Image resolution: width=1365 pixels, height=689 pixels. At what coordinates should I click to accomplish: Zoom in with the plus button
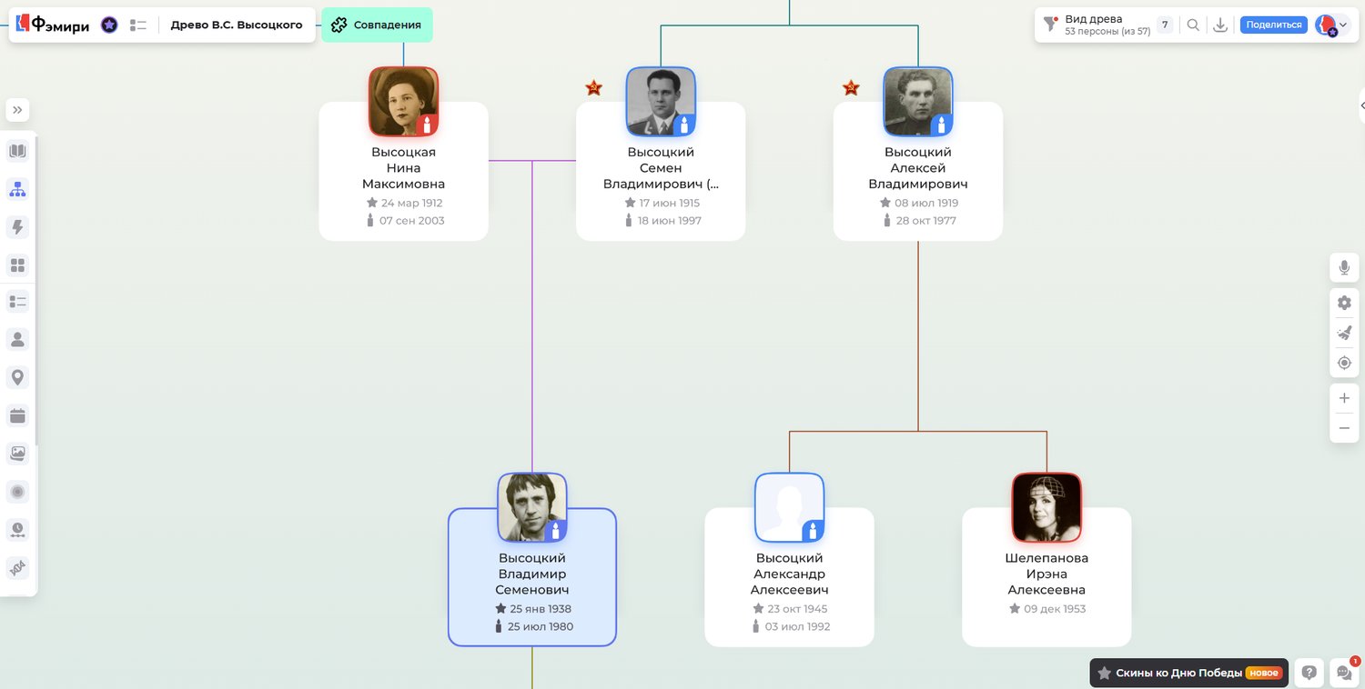coord(1344,398)
